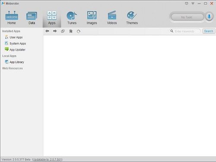Viewport: 216px width, 162px height.
Task: Click the User Apps person icon
Action: (6, 37)
